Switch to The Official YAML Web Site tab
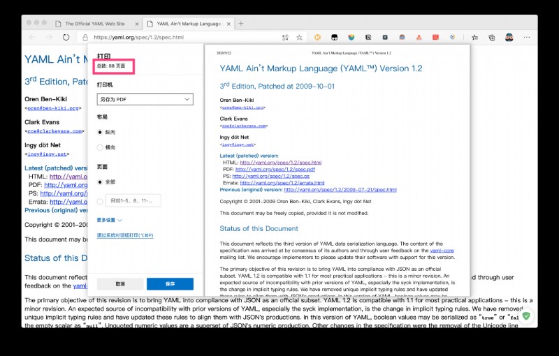 click(x=95, y=24)
